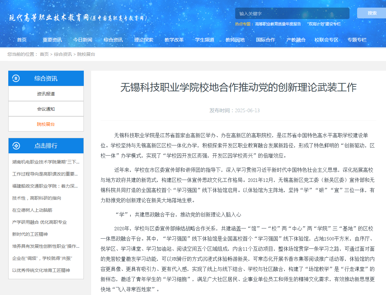Open the 首页 navigation menu item
This screenshot has width=386, height=295.
point(22,40)
